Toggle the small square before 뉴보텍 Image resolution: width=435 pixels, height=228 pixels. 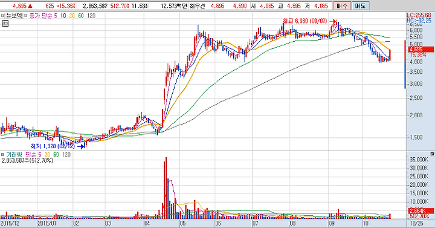(2, 16)
